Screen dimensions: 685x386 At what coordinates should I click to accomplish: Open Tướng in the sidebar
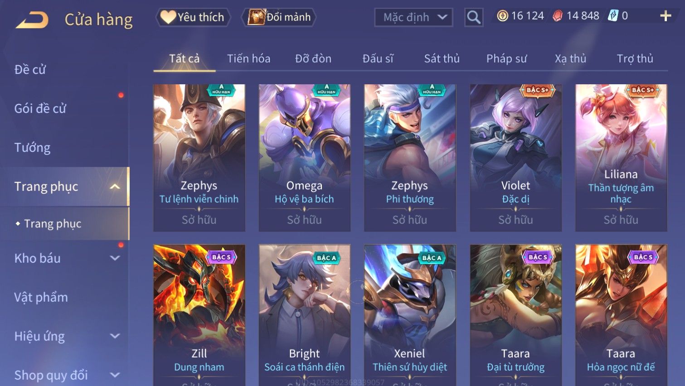tap(32, 147)
